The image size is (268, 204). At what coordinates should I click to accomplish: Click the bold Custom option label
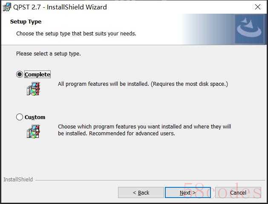point(35,117)
